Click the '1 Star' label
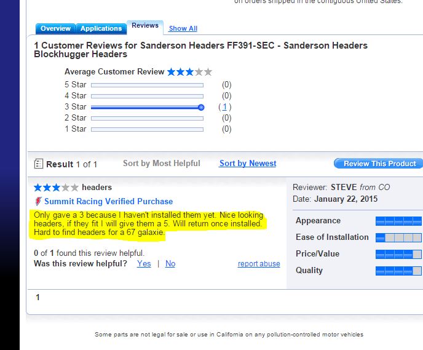Screen dimensions: 423x350 tap(75, 129)
